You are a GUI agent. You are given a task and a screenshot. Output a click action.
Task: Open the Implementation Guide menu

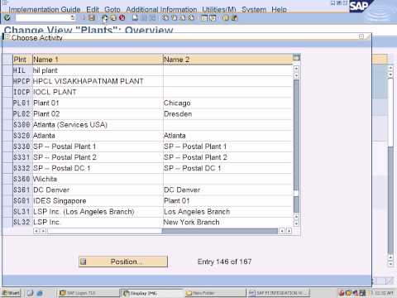click(x=45, y=9)
